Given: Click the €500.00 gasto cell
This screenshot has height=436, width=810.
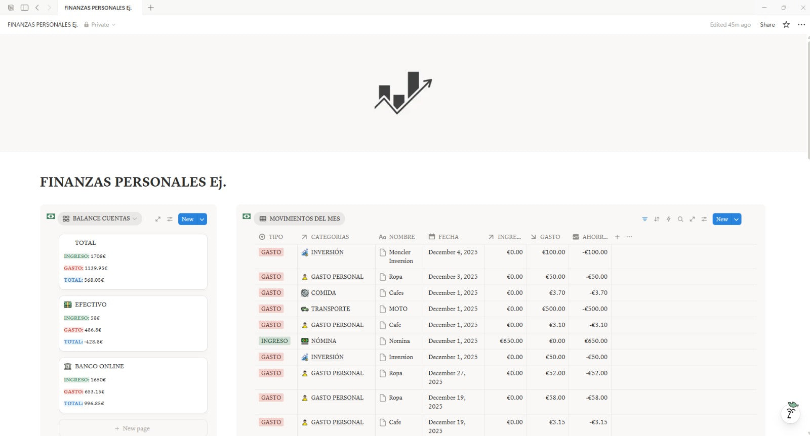Looking at the screenshot, I should [548, 309].
